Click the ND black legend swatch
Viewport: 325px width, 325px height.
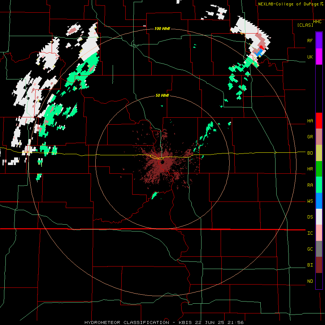(x=319, y=281)
